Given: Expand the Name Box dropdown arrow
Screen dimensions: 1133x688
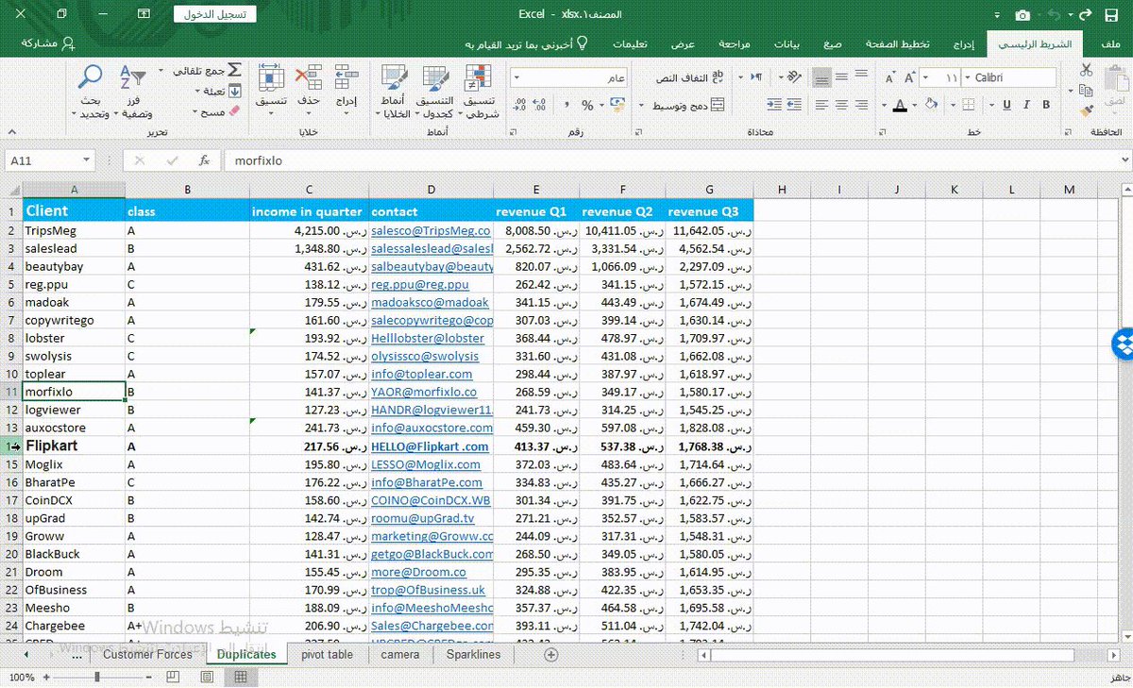Looking at the screenshot, I should [x=87, y=161].
